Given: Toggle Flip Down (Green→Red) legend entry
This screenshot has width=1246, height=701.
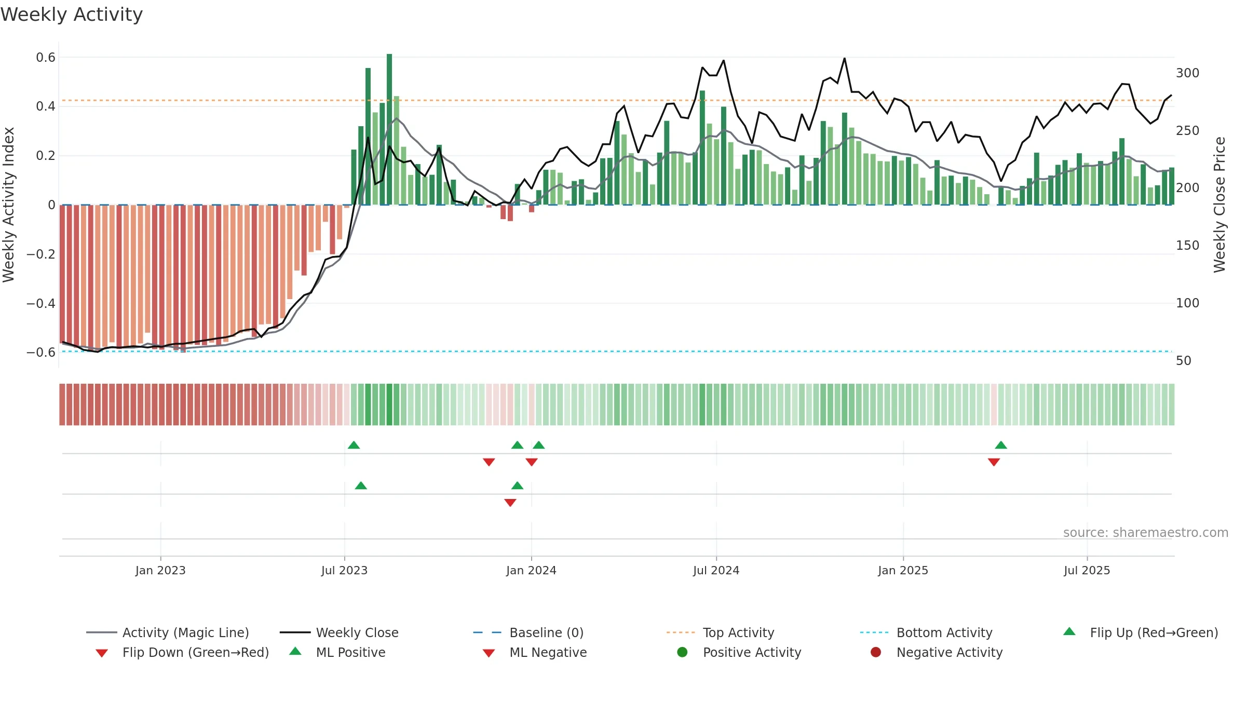Looking at the screenshot, I should 182,652.
